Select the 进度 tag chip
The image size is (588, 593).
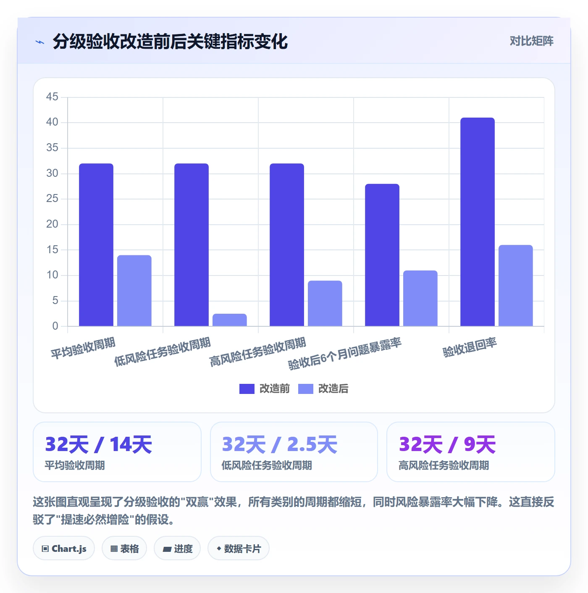coord(177,548)
